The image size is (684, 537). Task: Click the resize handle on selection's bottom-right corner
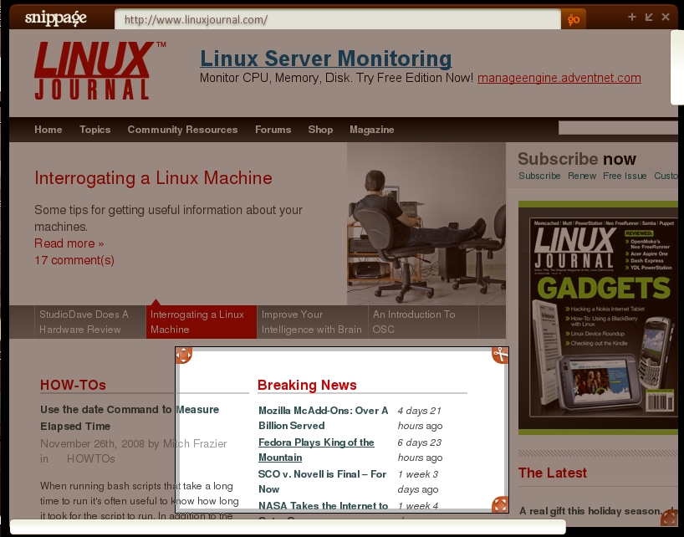[499, 504]
